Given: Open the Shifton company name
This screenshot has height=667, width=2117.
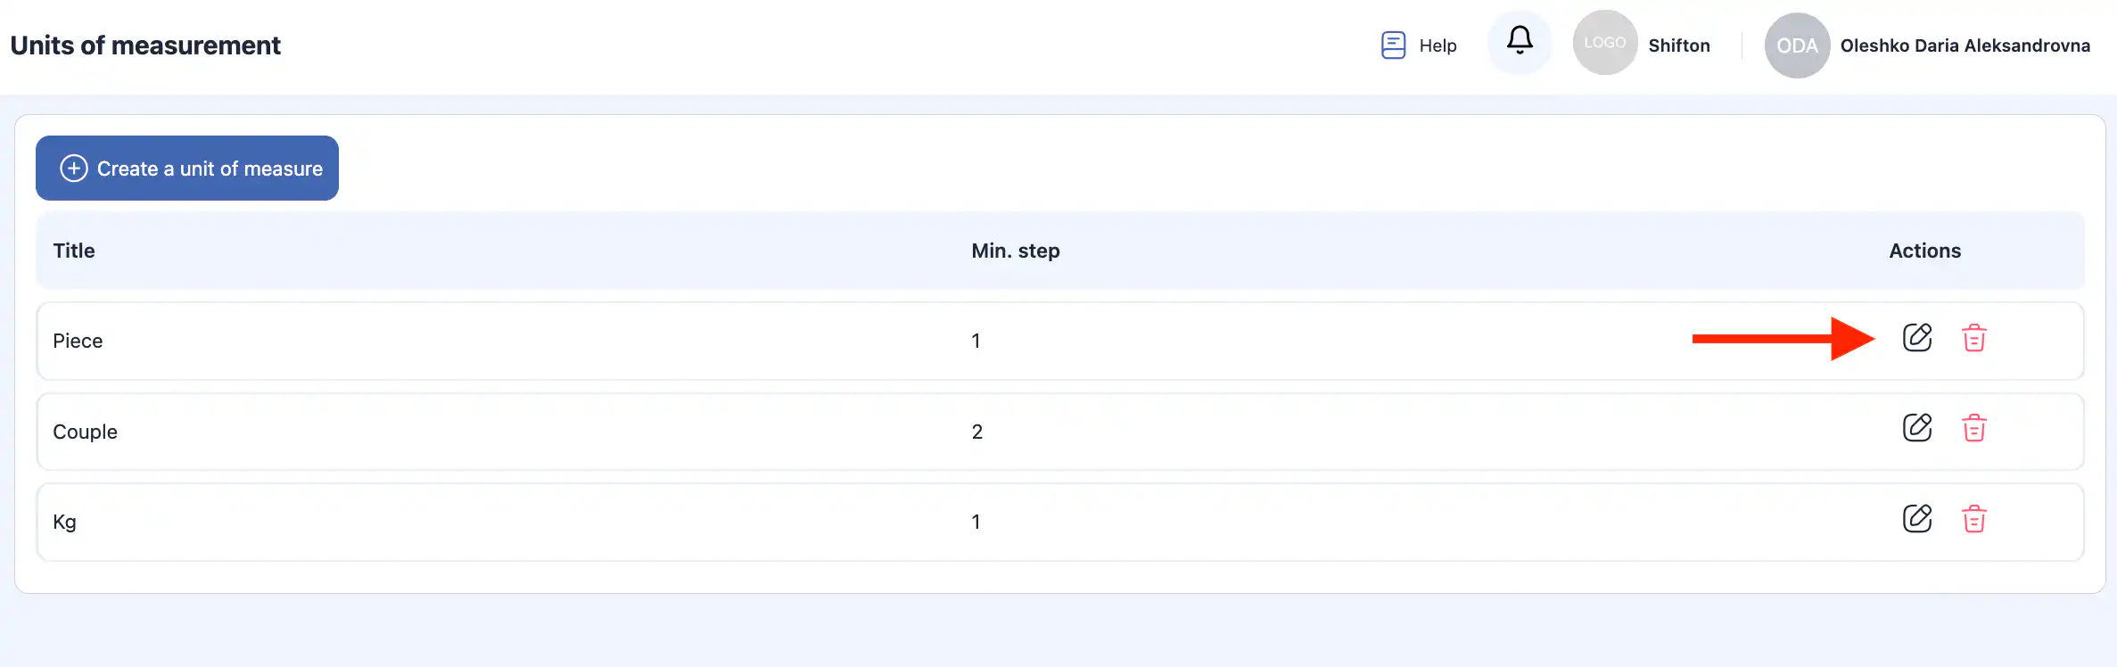Looking at the screenshot, I should [x=1678, y=45].
